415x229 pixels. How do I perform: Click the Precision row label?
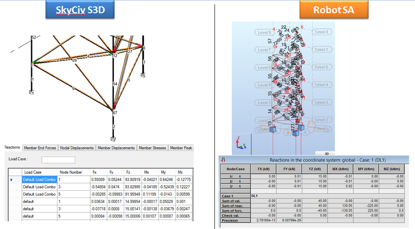coord(235,220)
